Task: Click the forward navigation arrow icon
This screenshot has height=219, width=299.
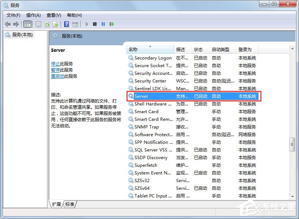Action: click(x=16, y=24)
